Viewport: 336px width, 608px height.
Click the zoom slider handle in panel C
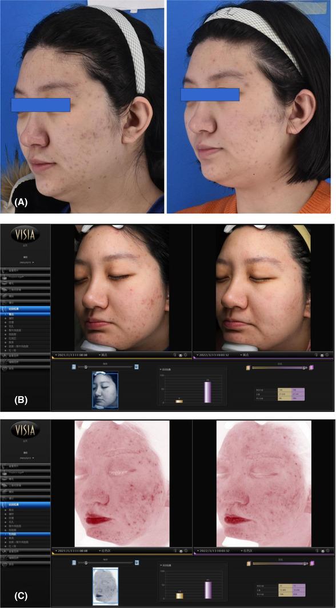coord(86,562)
